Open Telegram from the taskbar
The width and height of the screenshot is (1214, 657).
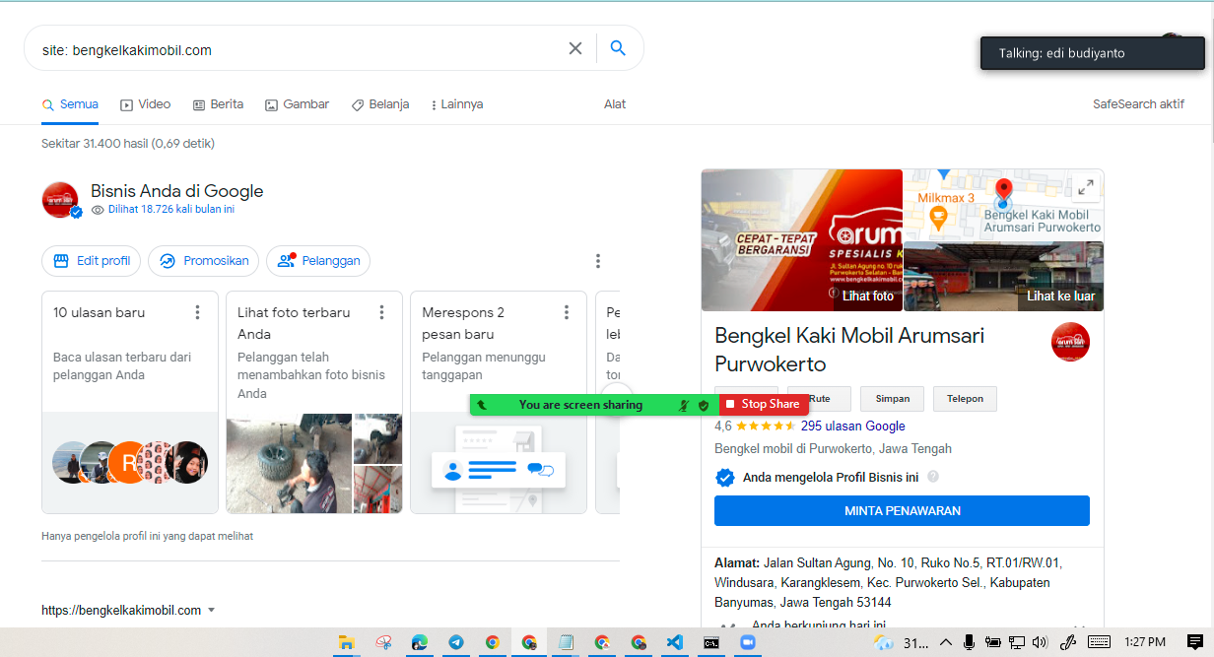coord(455,642)
